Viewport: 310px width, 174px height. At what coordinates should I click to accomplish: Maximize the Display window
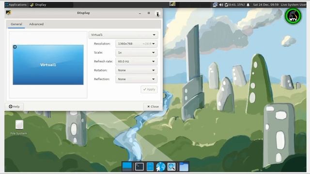click(x=149, y=13)
